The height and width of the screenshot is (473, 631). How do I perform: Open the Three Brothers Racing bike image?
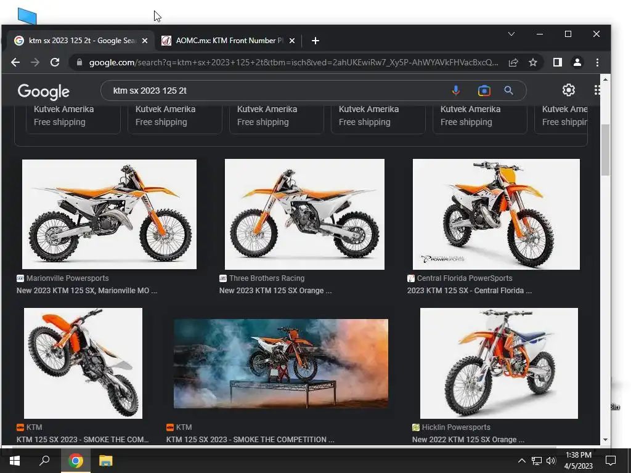point(304,214)
